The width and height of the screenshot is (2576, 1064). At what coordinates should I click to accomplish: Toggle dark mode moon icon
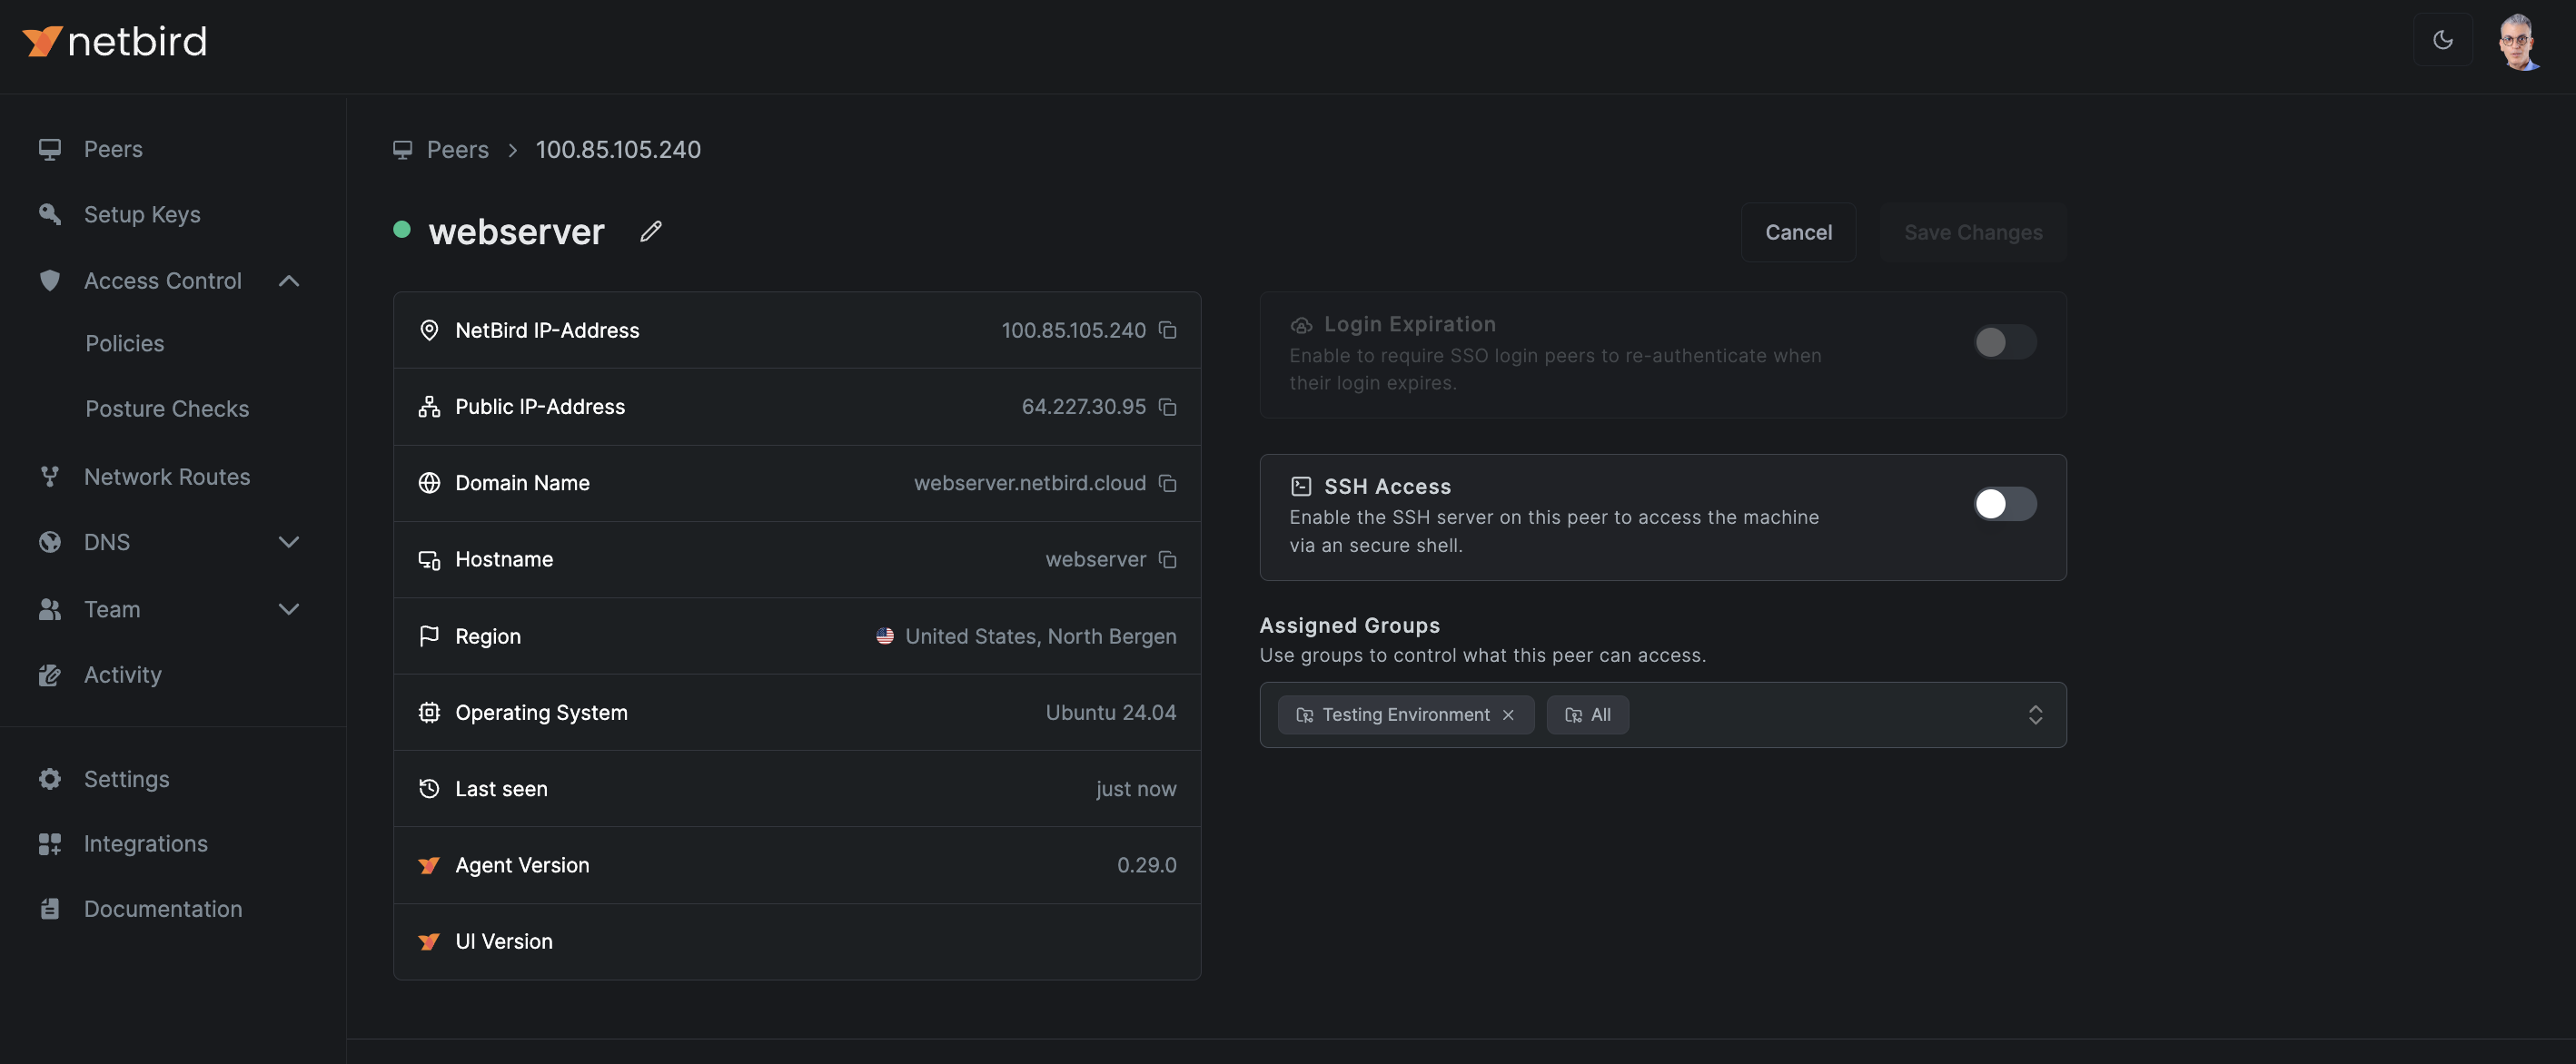[x=2442, y=40]
